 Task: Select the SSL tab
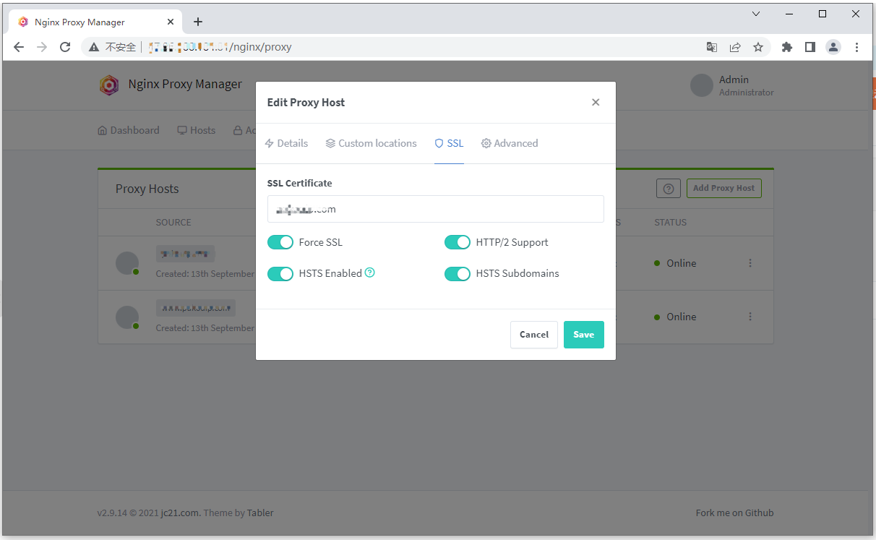[x=449, y=143]
